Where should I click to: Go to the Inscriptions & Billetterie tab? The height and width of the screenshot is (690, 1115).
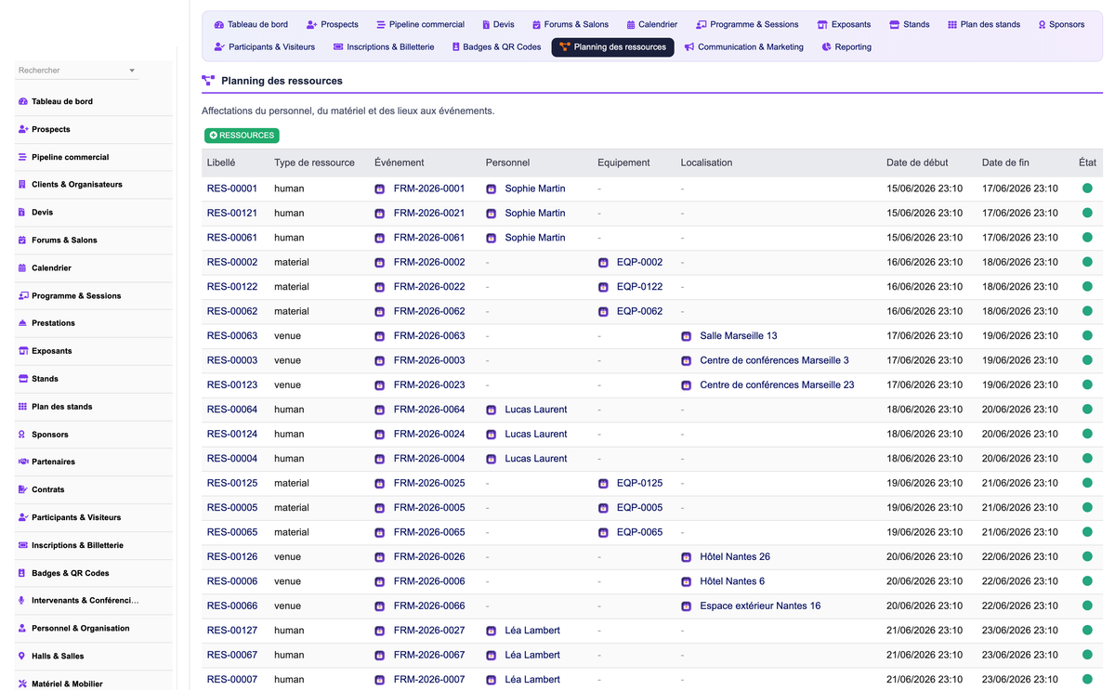click(x=384, y=47)
